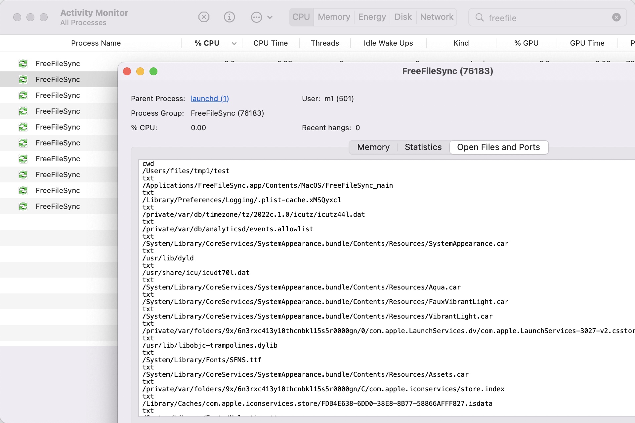The width and height of the screenshot is (635, 423).
Task: Zoom the FreeFileSync (76183) inspector window
Action: click(x=153, y=71)
